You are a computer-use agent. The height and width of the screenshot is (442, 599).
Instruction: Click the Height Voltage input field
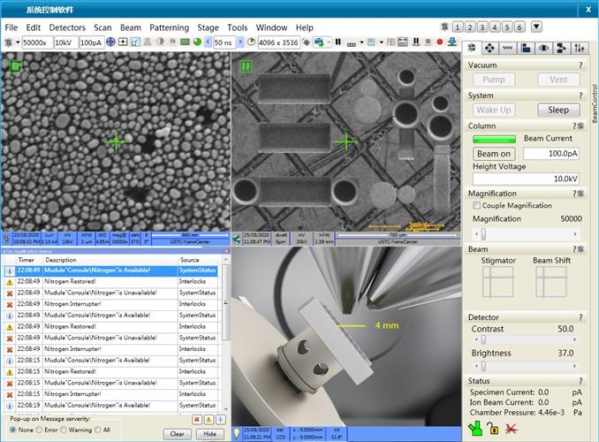click(526, 179)
